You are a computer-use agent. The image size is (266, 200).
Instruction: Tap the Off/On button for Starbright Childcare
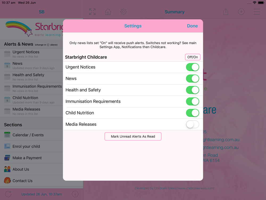pos(193,57)
